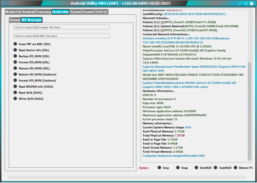Click 'Page size: 4096' line

(153, 103)
